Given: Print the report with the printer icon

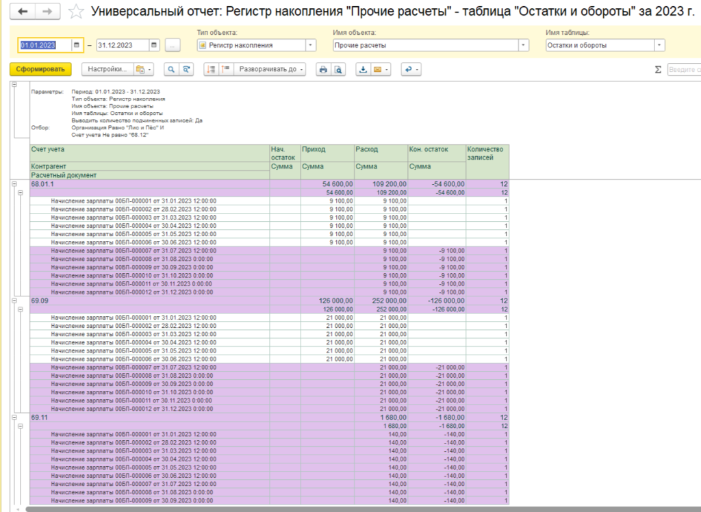Looking at the screenshot, I should click(323, 69).
